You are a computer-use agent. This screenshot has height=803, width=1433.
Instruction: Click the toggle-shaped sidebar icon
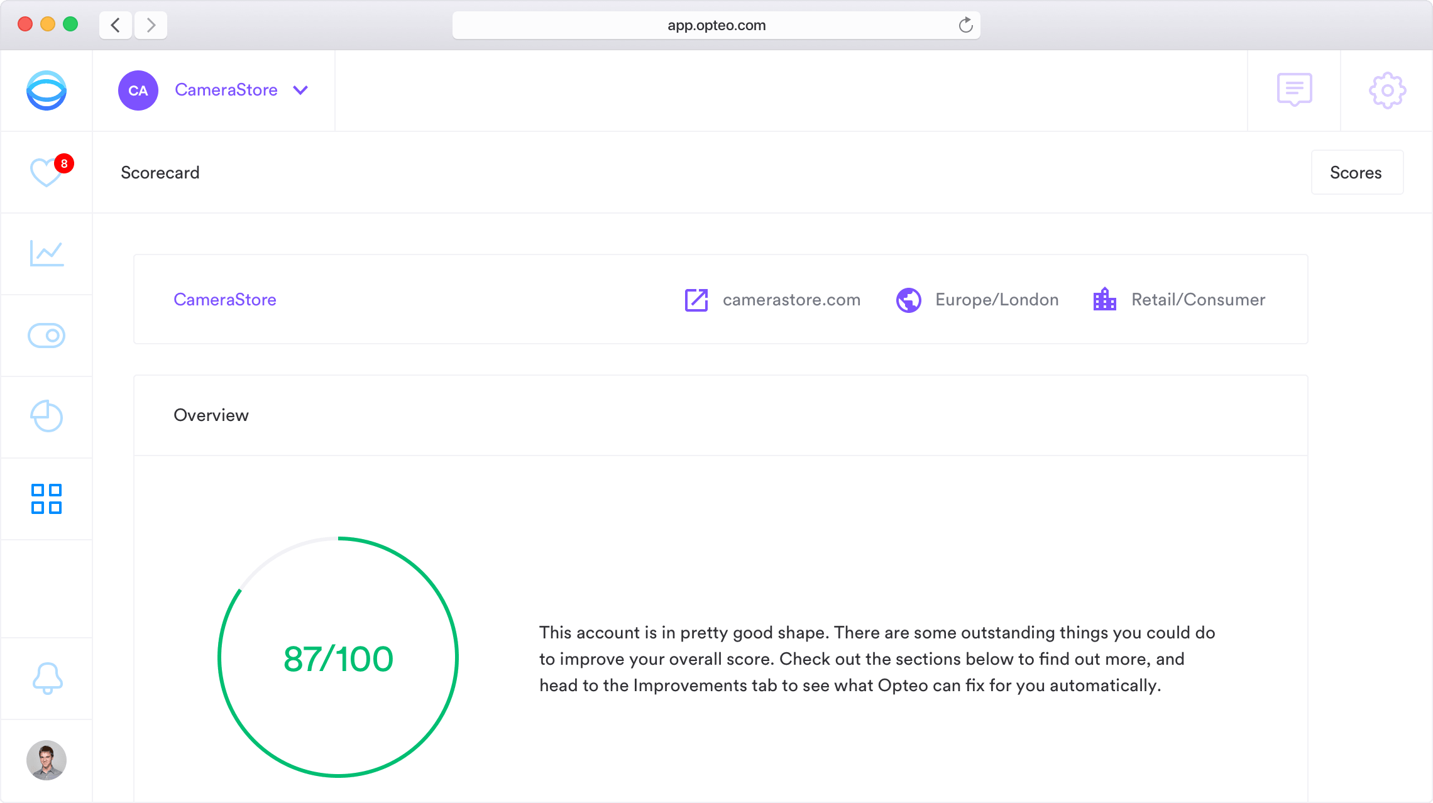click(x=47, y=336)
